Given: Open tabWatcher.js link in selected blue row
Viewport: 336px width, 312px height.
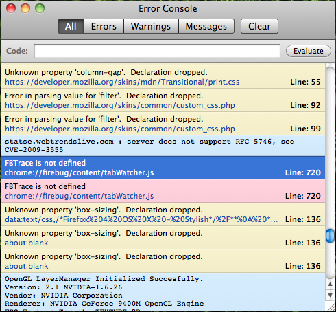Looking at the screenshot, I should click(80, 172).
